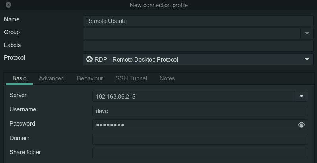Click the Share folder input field
The image size is (317, 163).
(200, 153)
